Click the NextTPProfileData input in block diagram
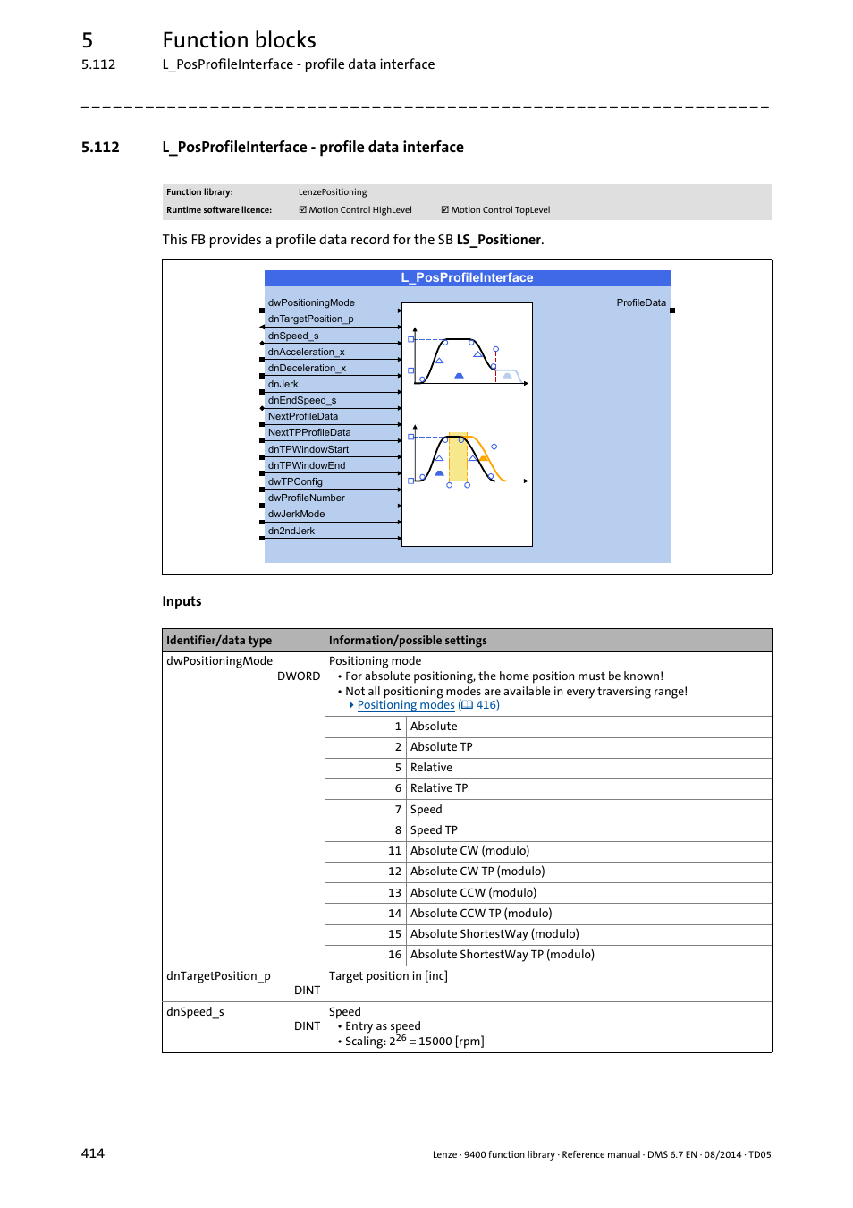 tap(309, 433)
